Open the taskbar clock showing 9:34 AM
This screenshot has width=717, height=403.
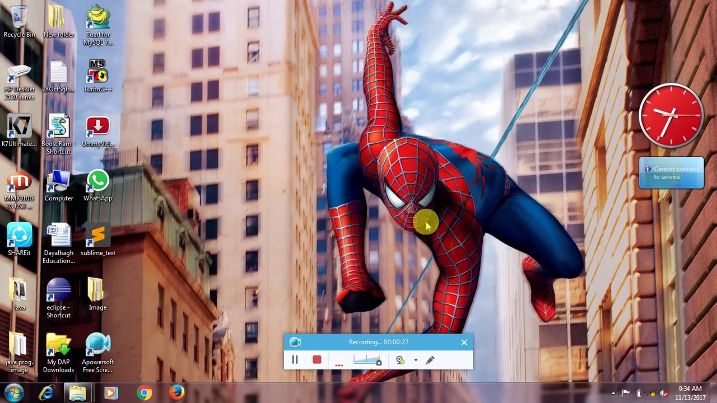click(690, 393)
